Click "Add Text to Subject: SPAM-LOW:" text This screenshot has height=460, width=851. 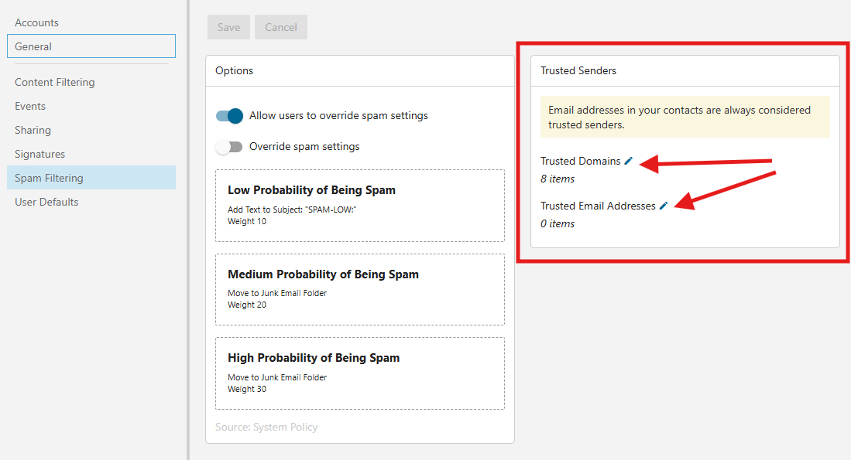pos(292,210)
